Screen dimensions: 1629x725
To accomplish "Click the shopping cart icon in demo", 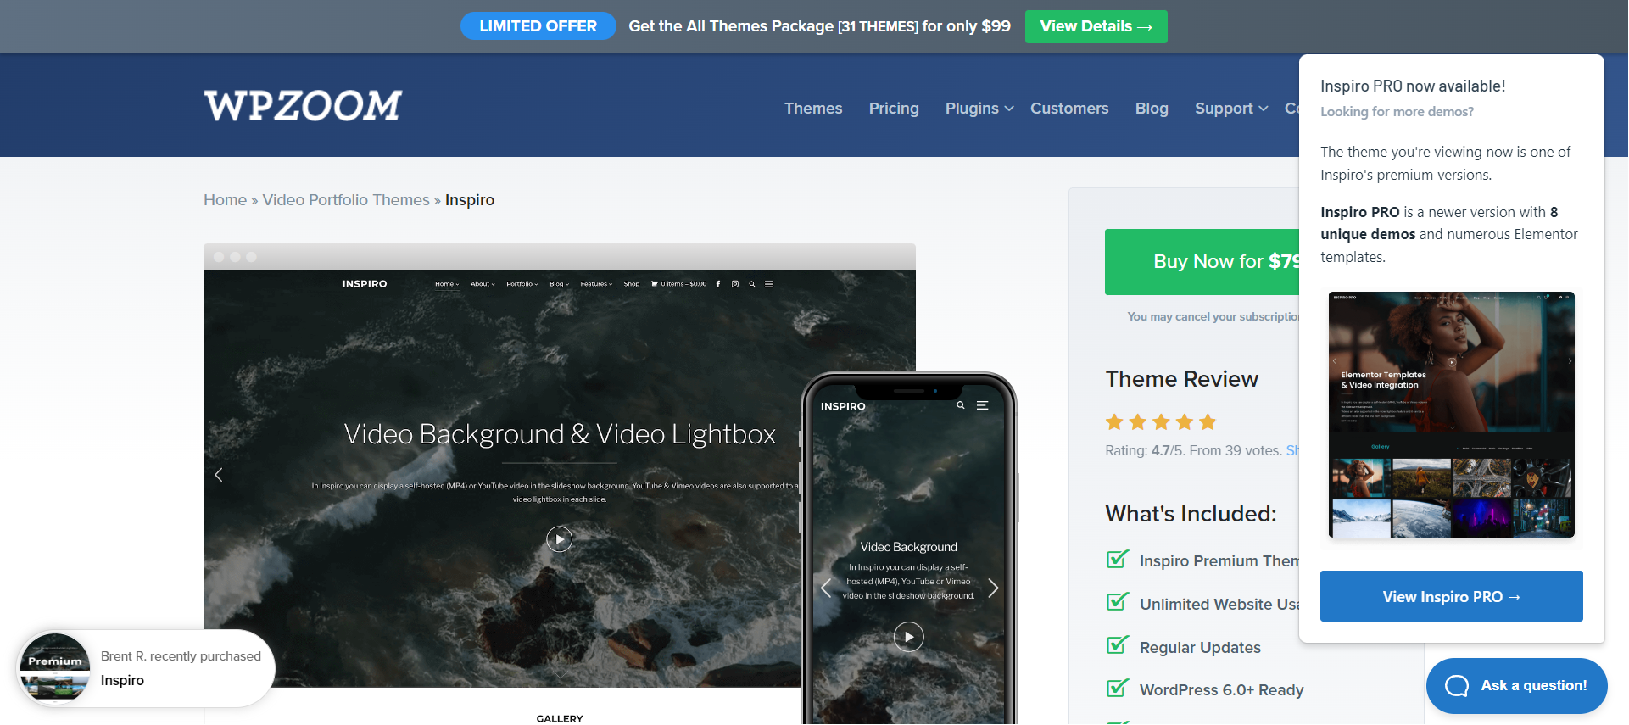I will (x=654, y=284).
